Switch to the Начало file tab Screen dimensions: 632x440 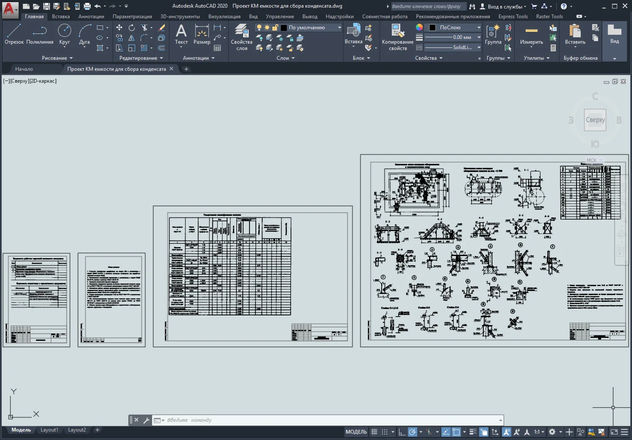coord(24,69)
